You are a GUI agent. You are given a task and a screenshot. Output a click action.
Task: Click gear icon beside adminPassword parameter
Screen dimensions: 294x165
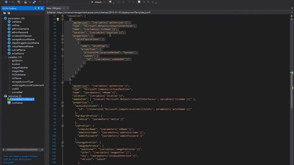pyautogui.click(x=9, y=33)
